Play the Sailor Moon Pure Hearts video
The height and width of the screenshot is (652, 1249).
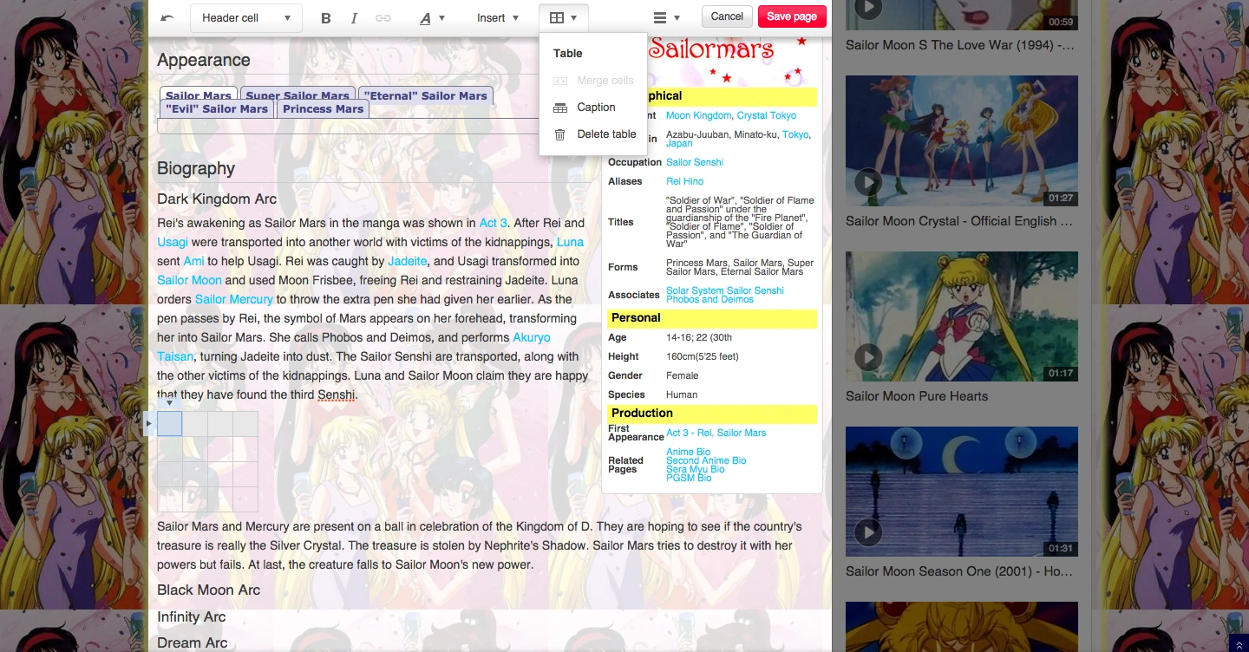pos(868,357)
